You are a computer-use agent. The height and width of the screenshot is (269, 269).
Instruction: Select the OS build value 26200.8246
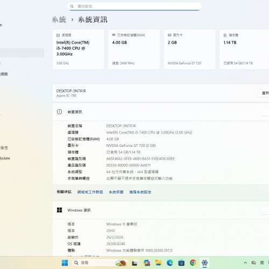tap(116, 244)
